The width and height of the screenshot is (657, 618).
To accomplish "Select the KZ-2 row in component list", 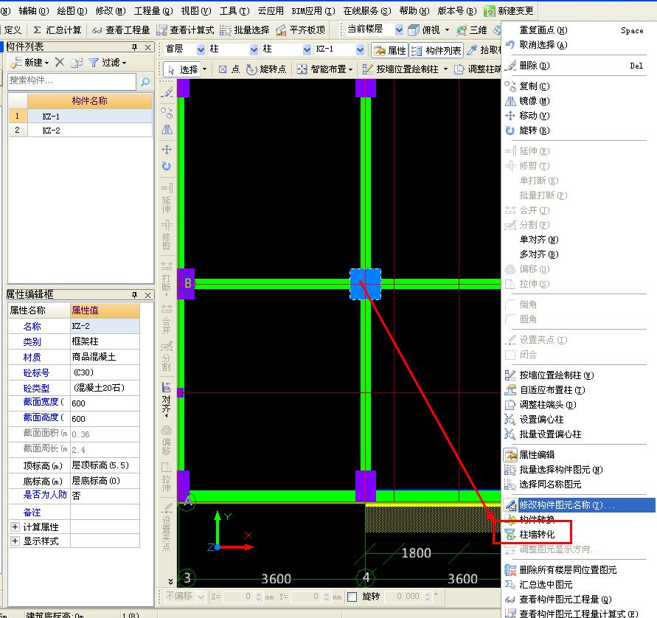I will [x=51, y=131].
